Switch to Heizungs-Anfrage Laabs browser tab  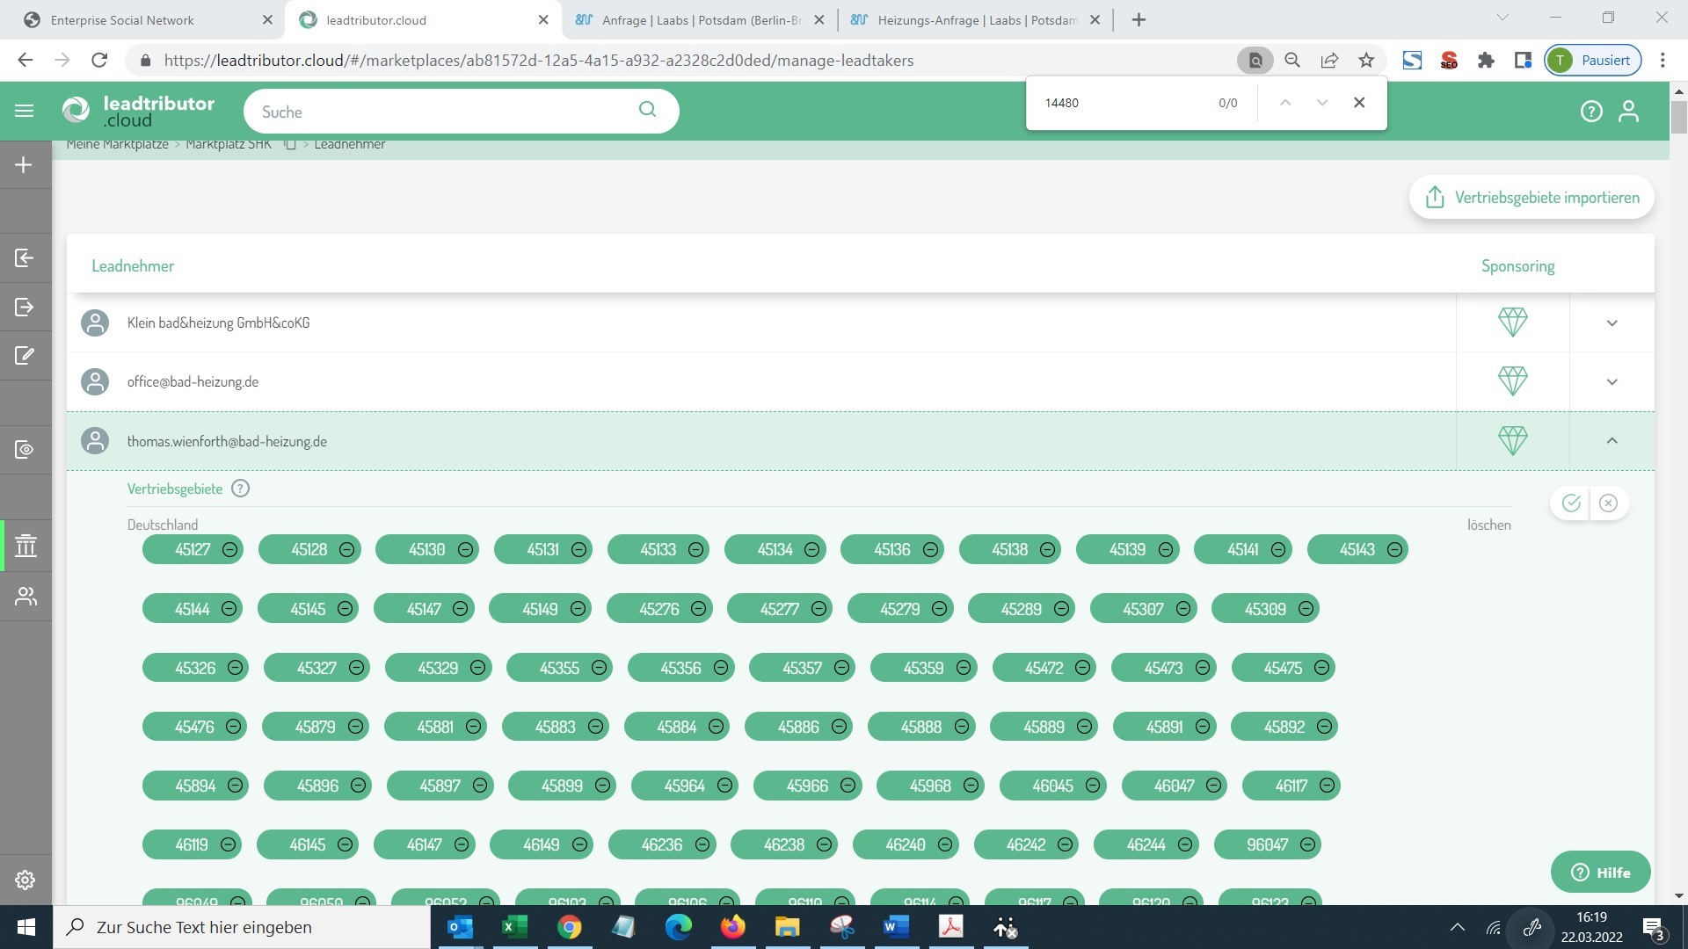(x=976, y=19)
